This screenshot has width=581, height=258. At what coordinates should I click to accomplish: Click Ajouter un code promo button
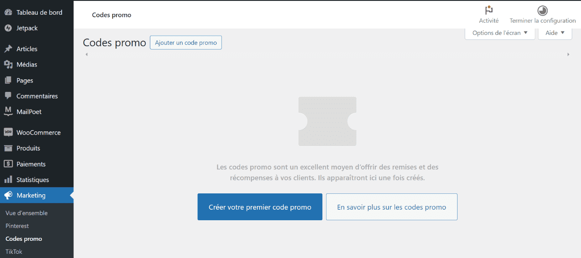click(186, 43)
